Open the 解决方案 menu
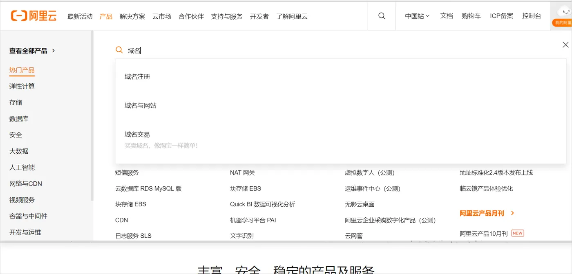572x274 pixels. pyautogui.click(x=132, y=16)
